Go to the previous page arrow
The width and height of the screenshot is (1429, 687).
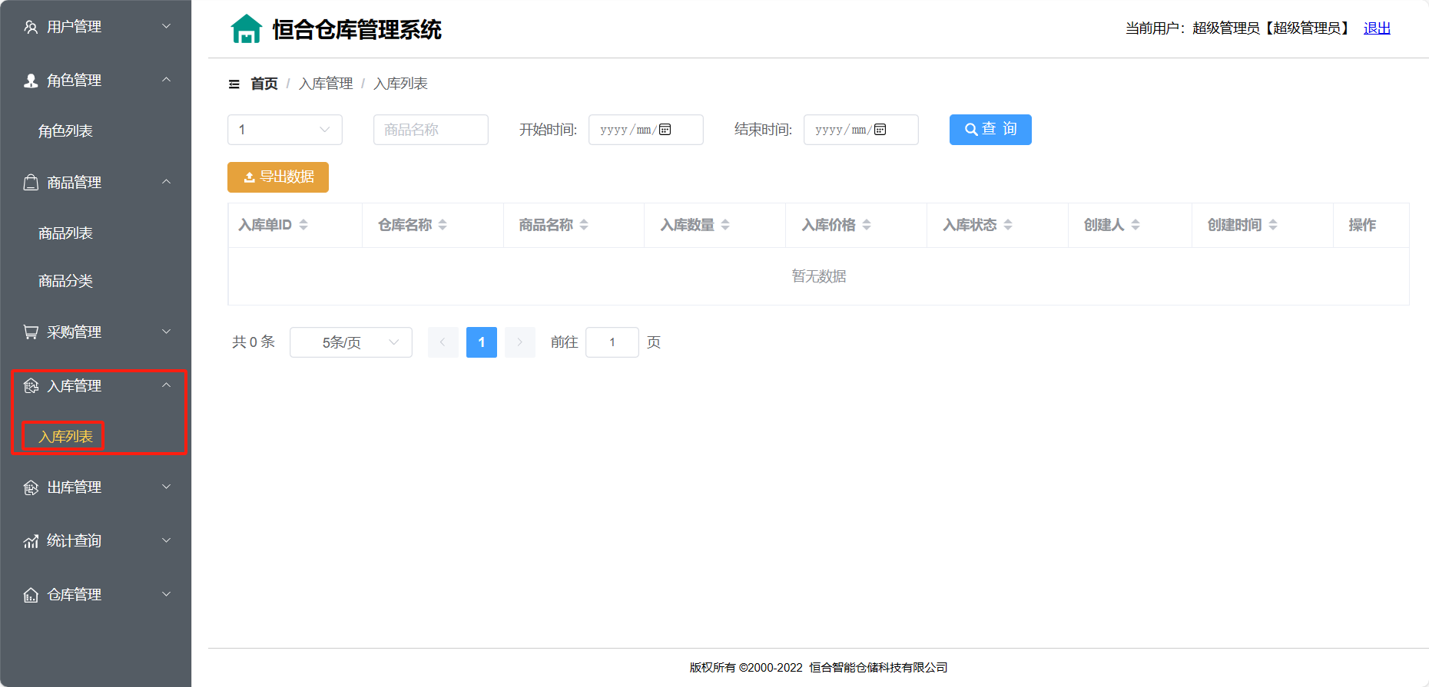point(443,342)
